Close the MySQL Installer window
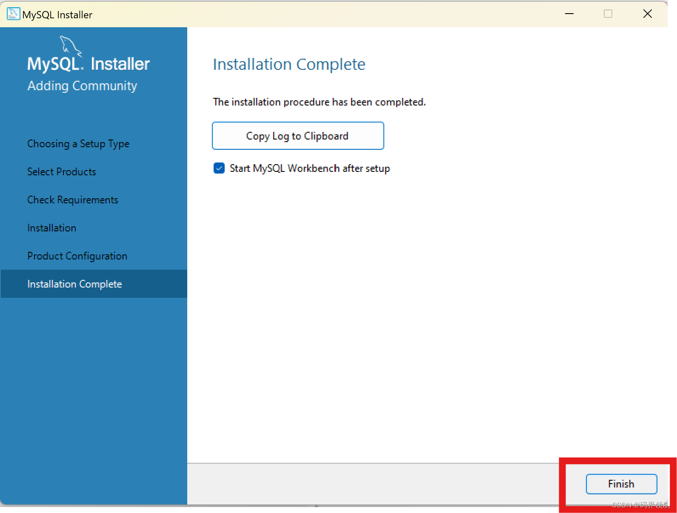The image size is (677, 513). point(648,14)
